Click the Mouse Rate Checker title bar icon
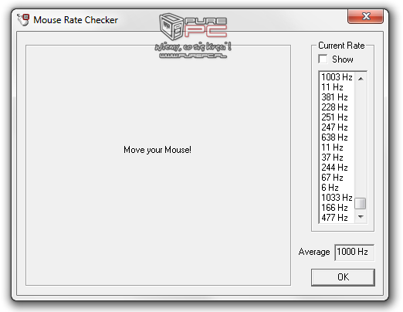The height and width of the screenshot is (312, 403). click(23, 20)
